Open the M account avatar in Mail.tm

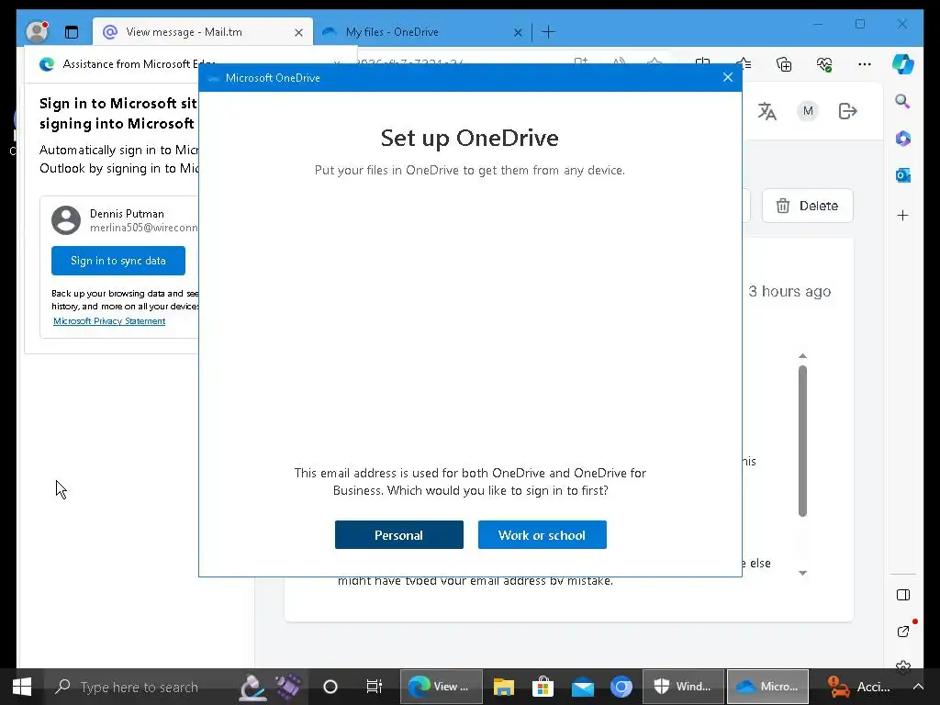coord(808,111)
